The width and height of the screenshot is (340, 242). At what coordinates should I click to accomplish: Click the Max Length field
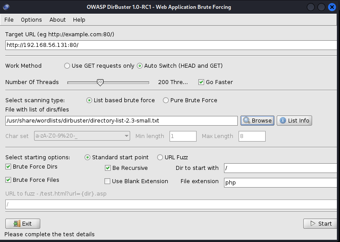click(252, 136)
